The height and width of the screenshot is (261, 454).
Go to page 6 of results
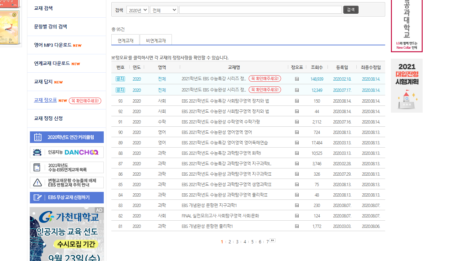pos(260,242)
